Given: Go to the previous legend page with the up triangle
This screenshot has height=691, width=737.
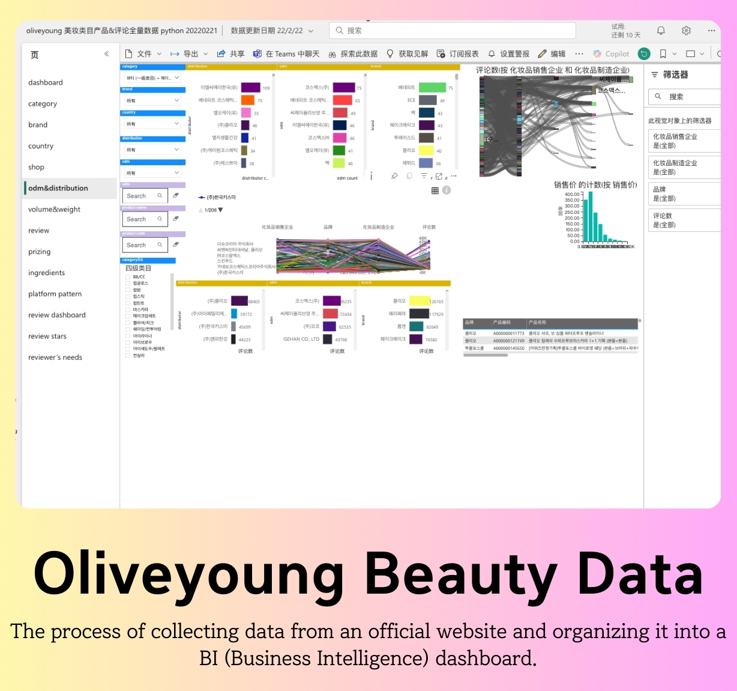Looking at the screenshot, I should pos(200,210).
